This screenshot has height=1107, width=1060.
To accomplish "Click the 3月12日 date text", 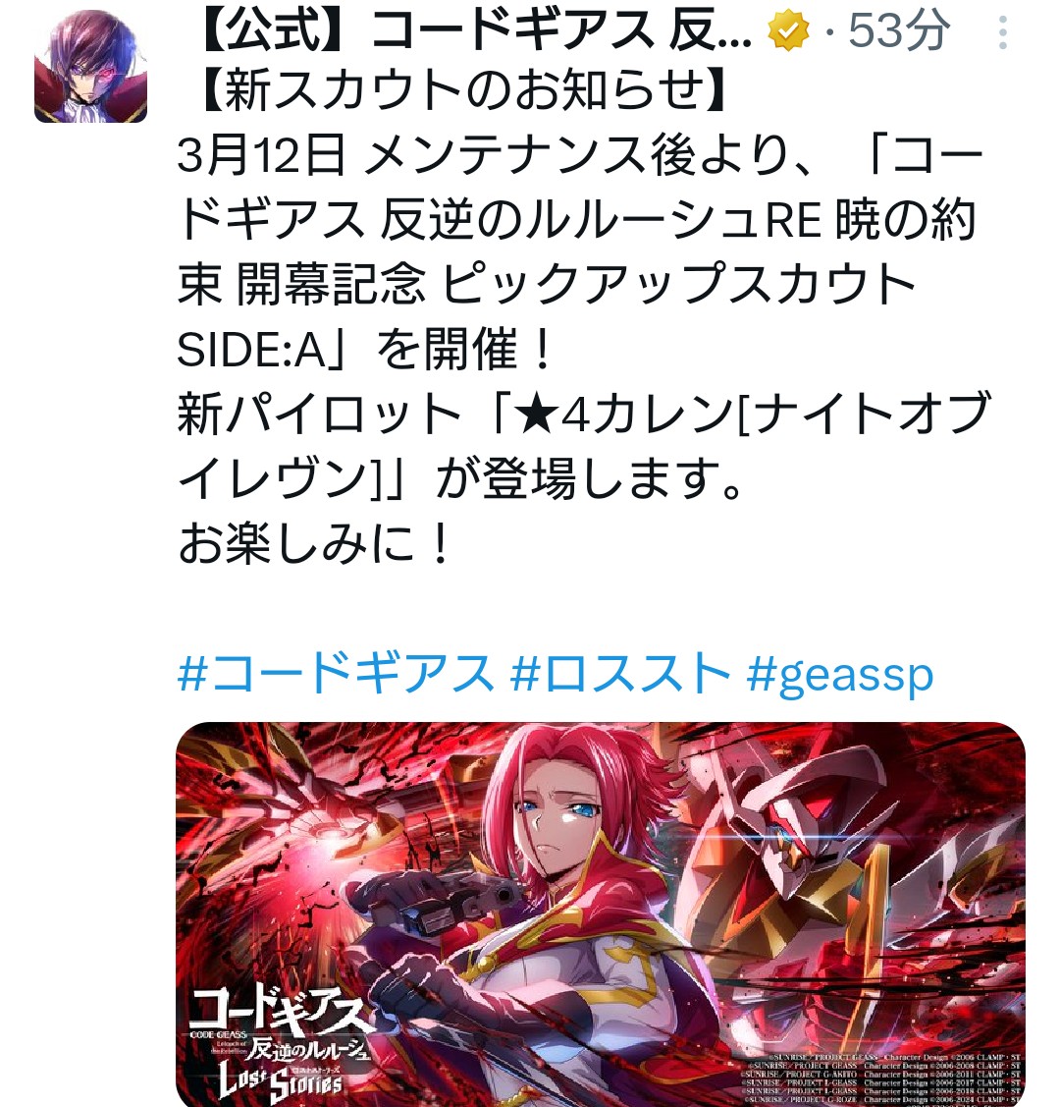I will pos(262,155).
